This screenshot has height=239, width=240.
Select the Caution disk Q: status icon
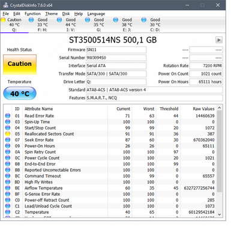point(3,20)
